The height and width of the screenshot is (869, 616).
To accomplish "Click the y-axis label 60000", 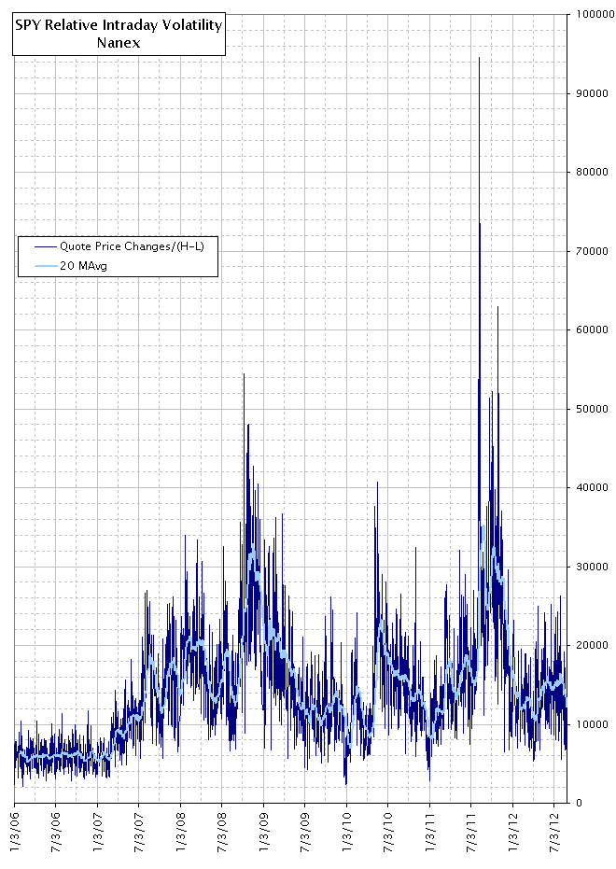I will click(592, 329).
